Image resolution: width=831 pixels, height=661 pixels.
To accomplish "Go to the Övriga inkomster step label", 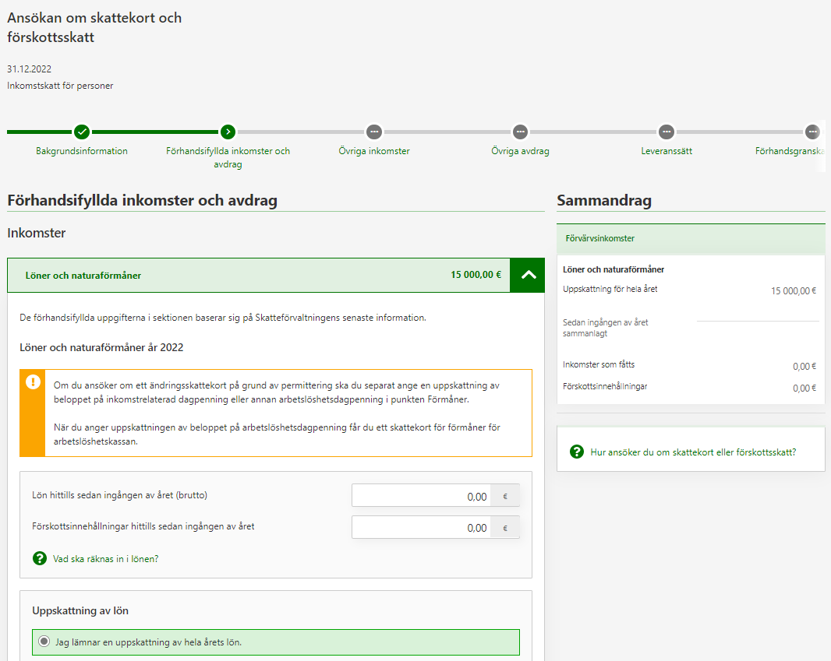I will [x=374, y=151].
